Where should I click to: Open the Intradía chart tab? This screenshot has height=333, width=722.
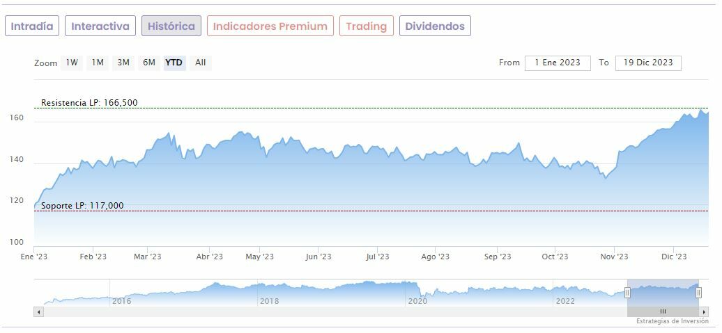32,26
